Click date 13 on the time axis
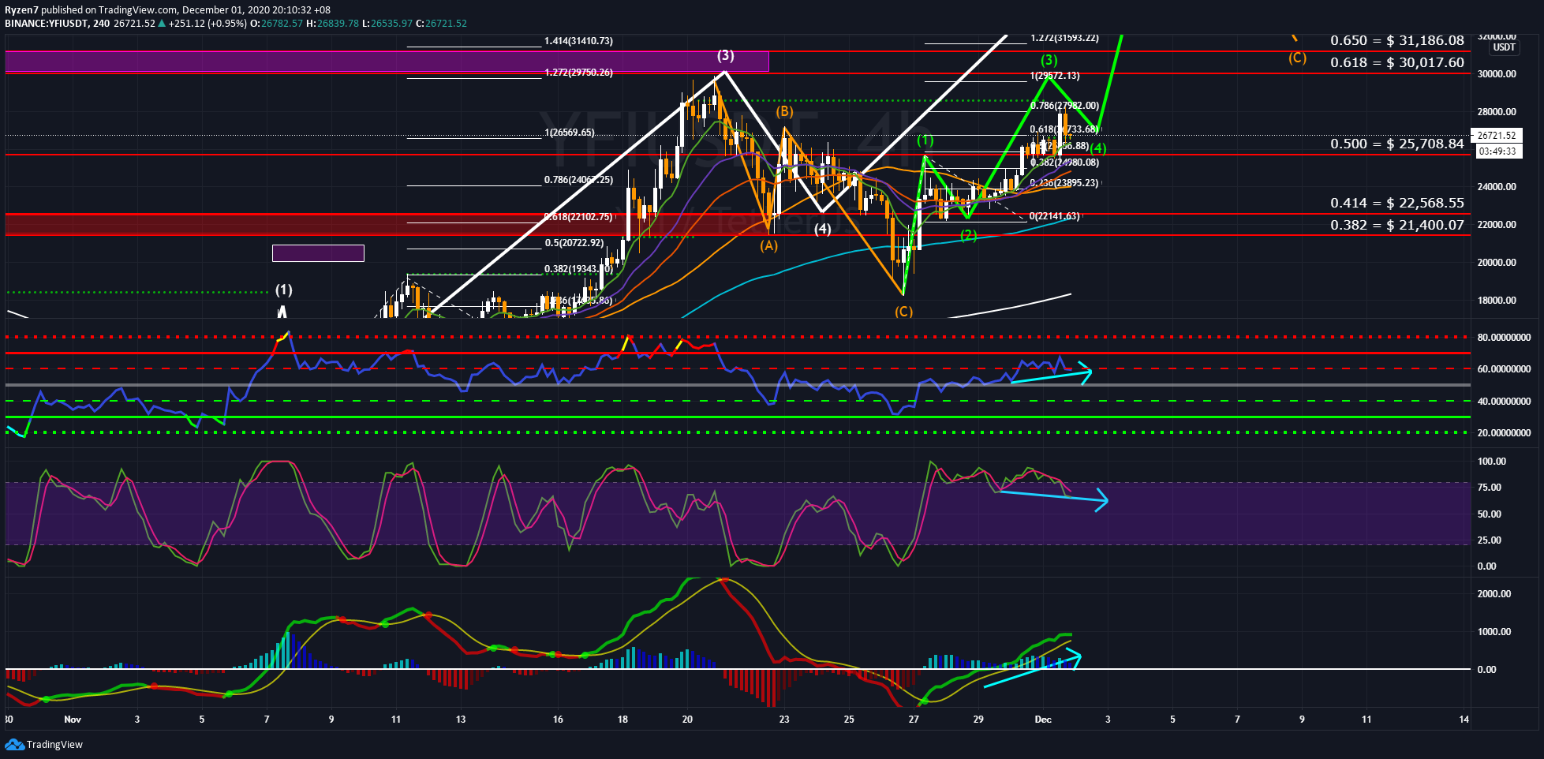1544x759 pixels. pyautogui.click(x=461, y=720)
